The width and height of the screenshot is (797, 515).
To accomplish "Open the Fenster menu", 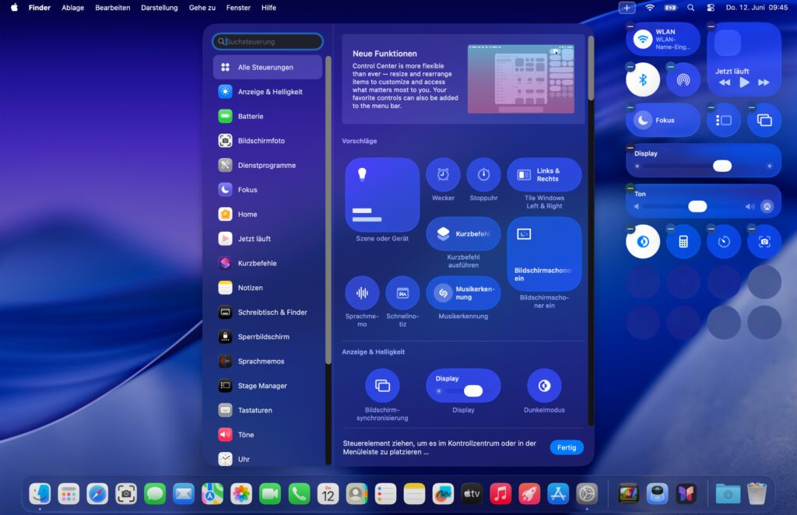I will click(238, 8).
